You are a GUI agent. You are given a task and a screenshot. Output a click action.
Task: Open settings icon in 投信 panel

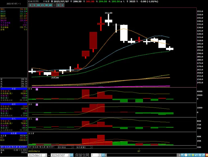pos(37,105)
